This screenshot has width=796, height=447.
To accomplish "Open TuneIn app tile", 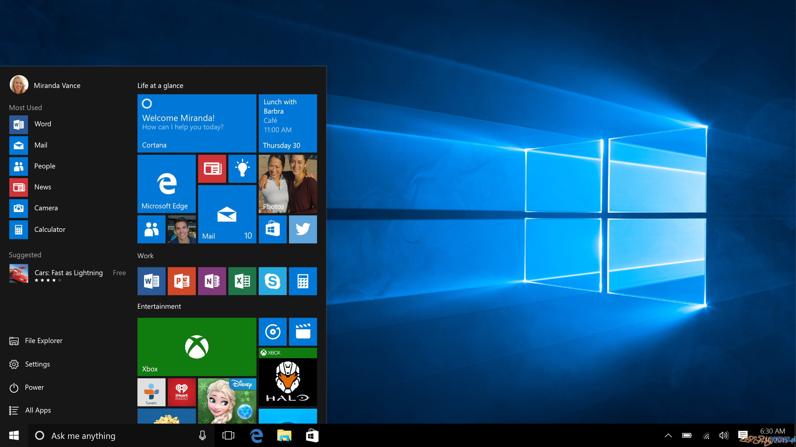I will coord(151,392).
